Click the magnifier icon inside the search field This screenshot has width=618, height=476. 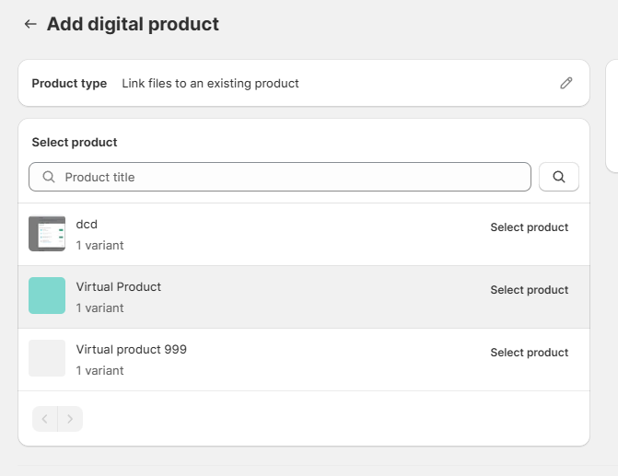pyautogui.click(x=49, y=177)
